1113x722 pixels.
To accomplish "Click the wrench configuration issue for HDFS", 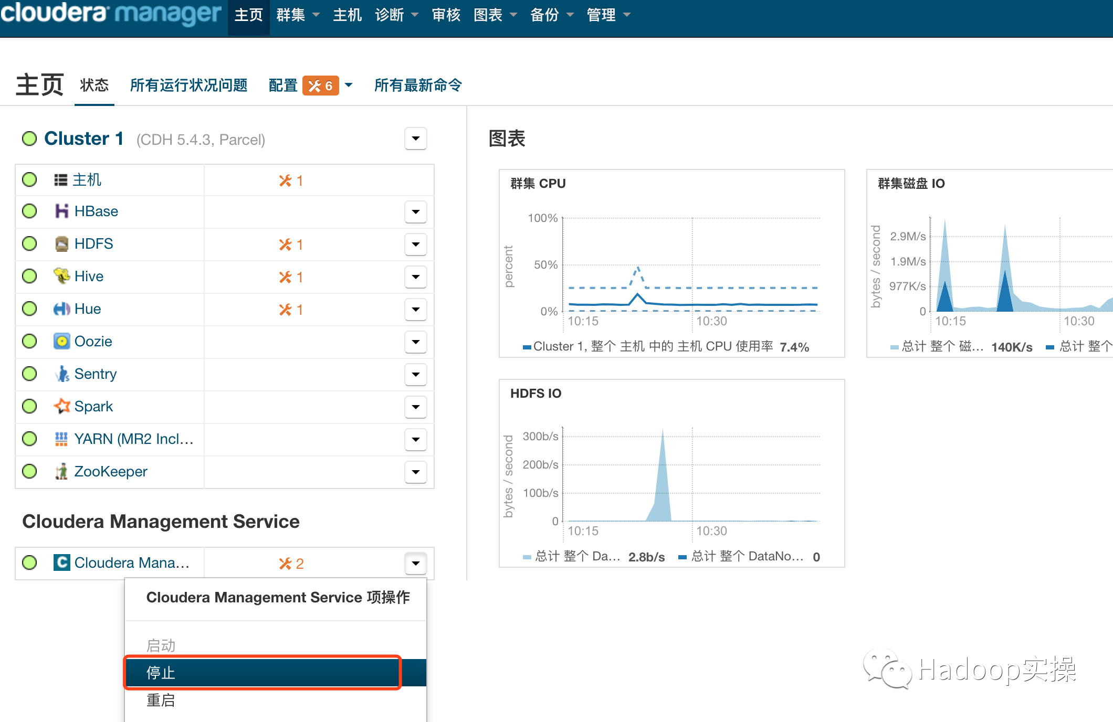I will (x=291, y=245).
